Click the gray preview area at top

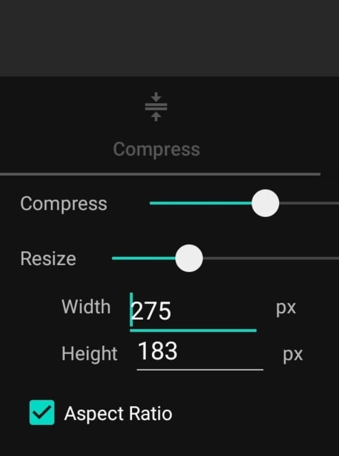pyautogui.click(x=169, y=38)
